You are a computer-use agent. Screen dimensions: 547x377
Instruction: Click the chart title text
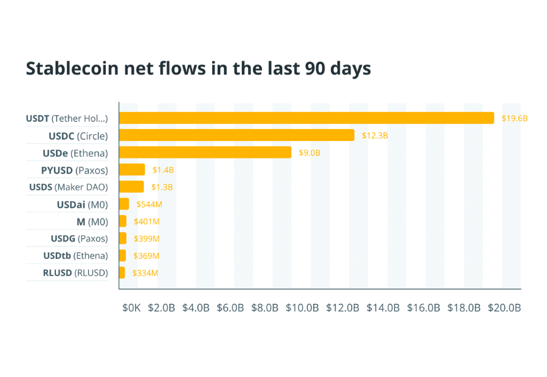pyautogui.click(x=198, y=69)
